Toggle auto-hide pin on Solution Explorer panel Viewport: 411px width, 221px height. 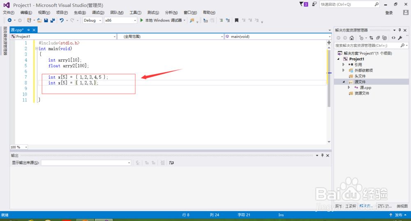click(400, 30)
